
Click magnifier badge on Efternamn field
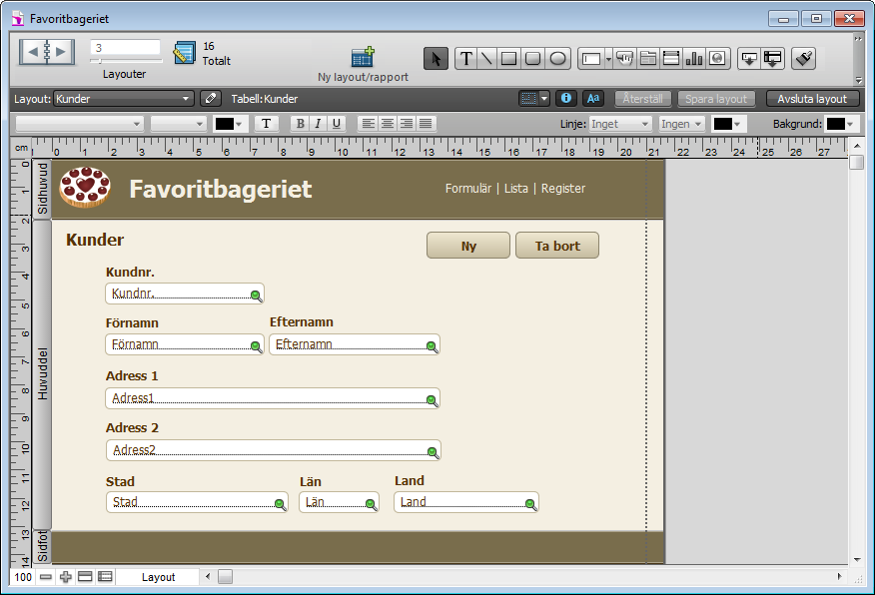432,346
